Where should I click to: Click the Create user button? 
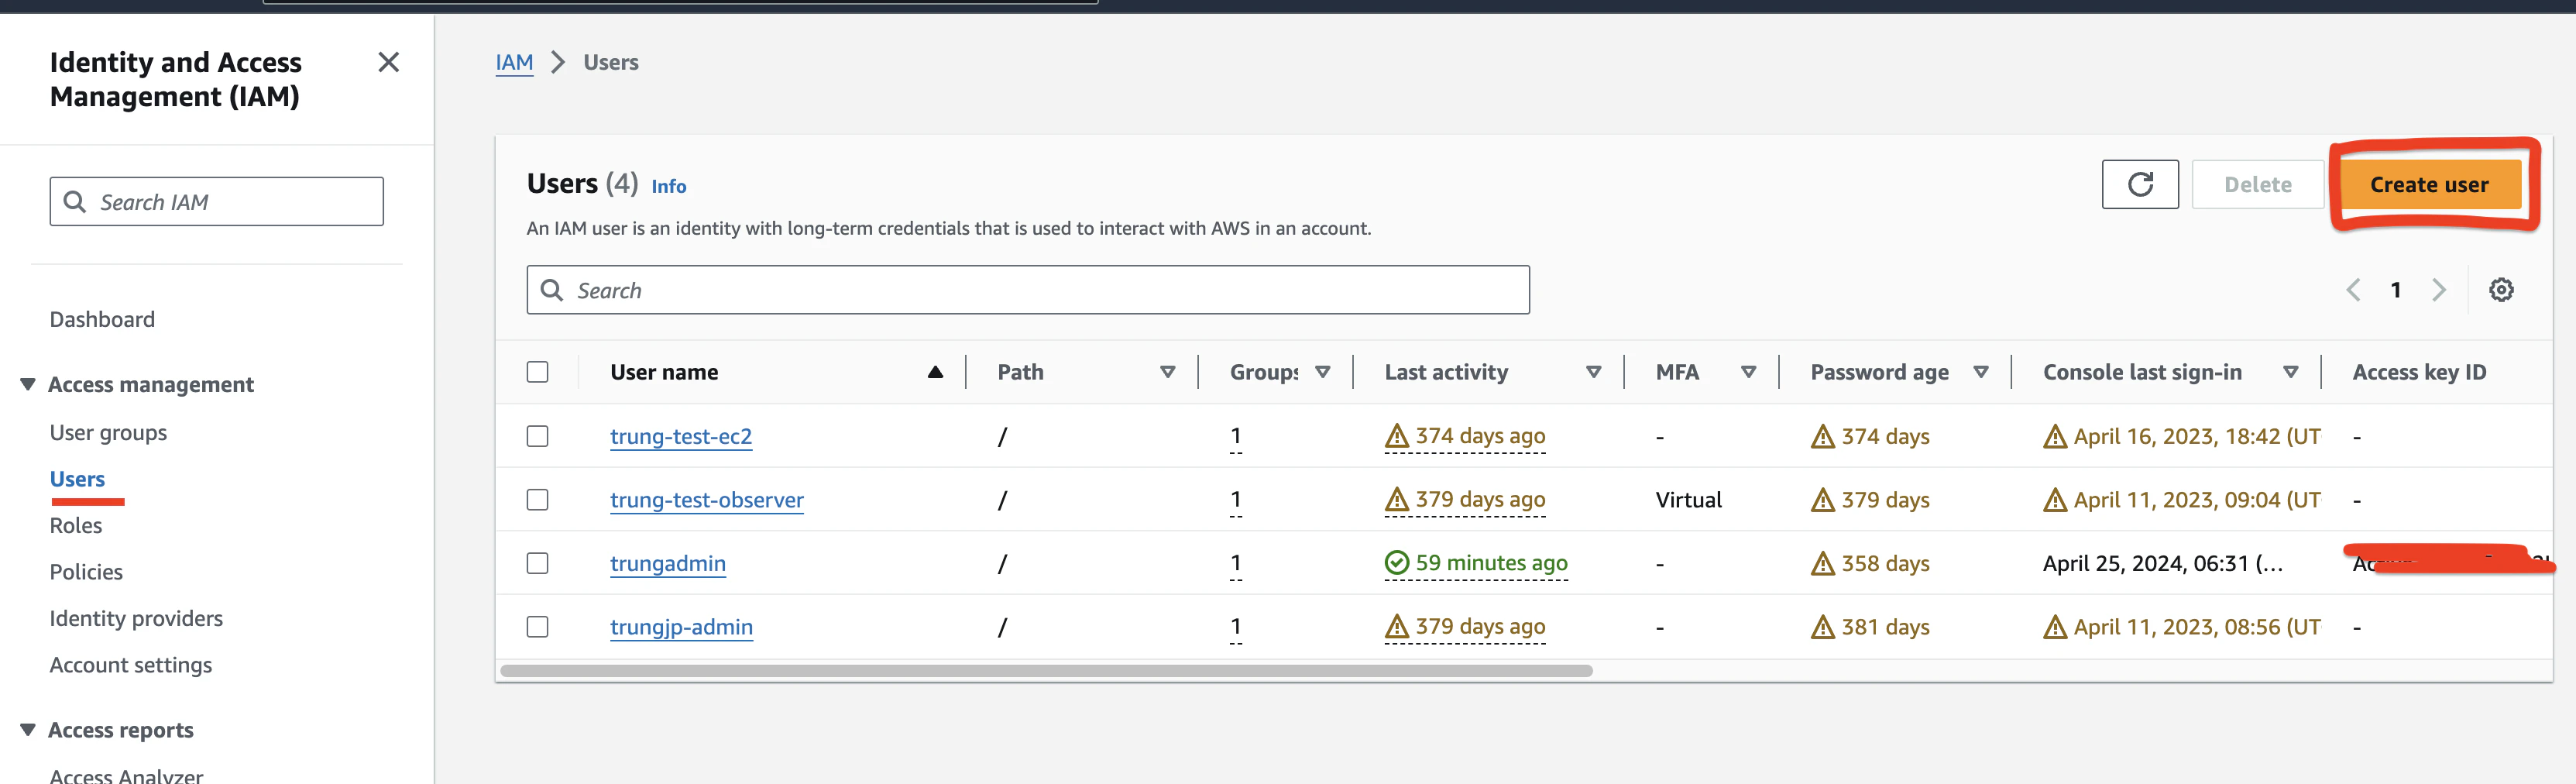click(x=2429, y=184)
